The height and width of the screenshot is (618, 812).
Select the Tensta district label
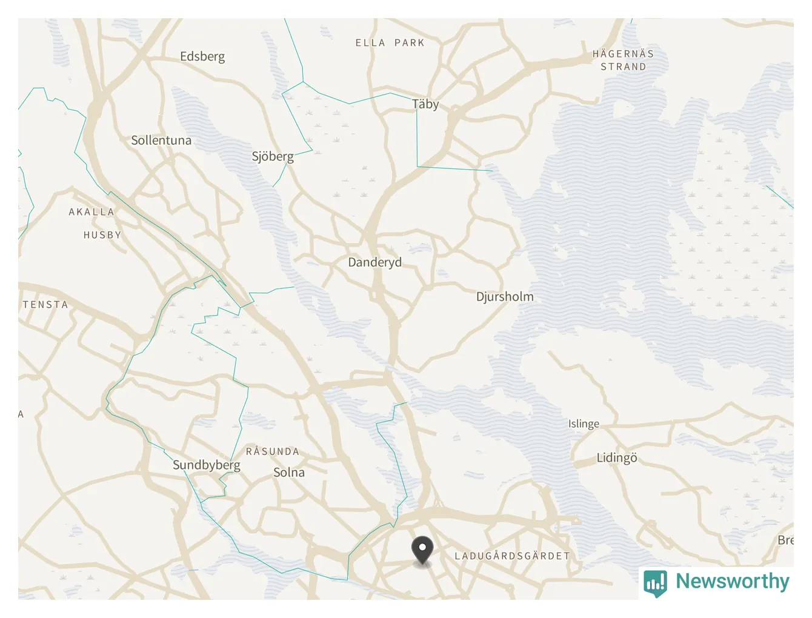click(x=45, y=305)
